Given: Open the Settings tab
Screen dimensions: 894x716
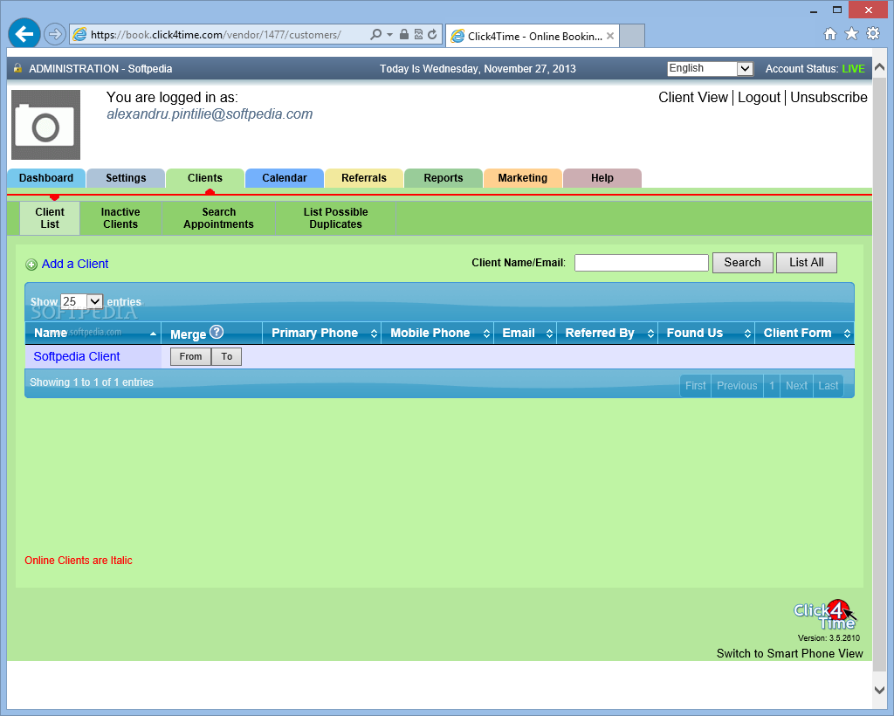Looking at the screenshot, I should (126, 178).
